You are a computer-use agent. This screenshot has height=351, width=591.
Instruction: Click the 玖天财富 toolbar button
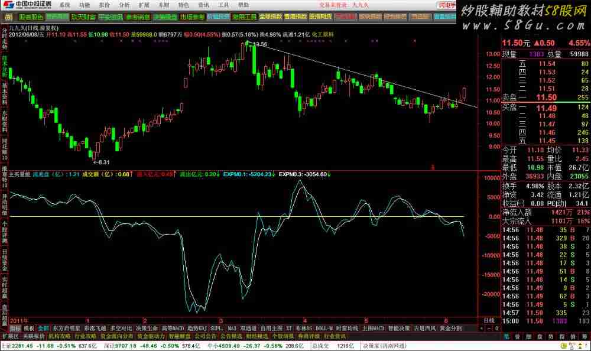tap(83, 17)
